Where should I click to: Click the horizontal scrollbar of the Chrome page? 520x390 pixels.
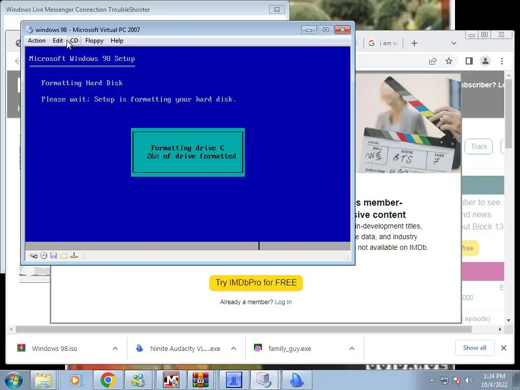[x=244, y=329]
